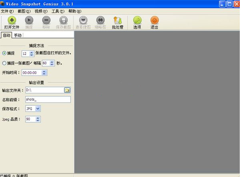This screenshot has width=241, height=177.
Task: Click the 输出设置 section heading
Action: click(x=36, y=82)
